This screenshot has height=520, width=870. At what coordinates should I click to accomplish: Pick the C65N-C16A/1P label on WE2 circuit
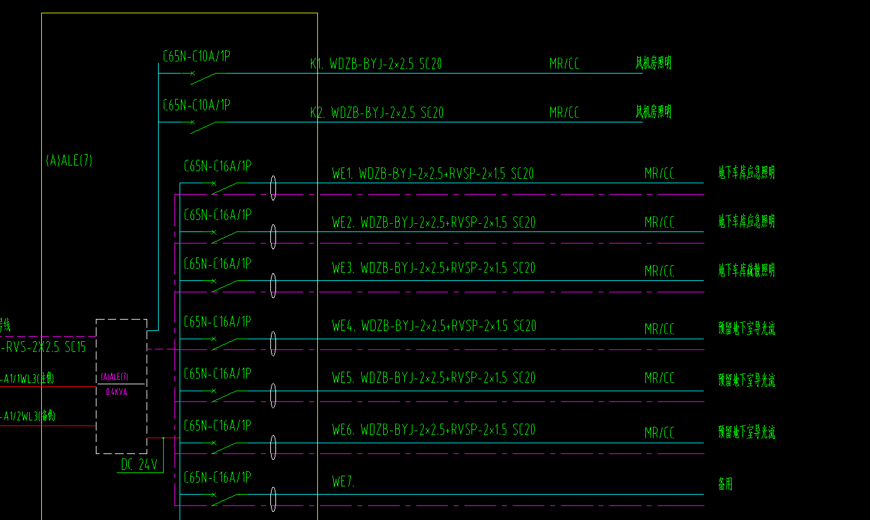coord(218,215)
